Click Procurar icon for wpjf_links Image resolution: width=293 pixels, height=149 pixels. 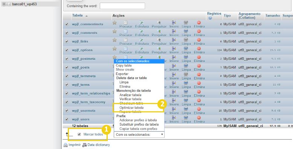[x=125, y=40]
